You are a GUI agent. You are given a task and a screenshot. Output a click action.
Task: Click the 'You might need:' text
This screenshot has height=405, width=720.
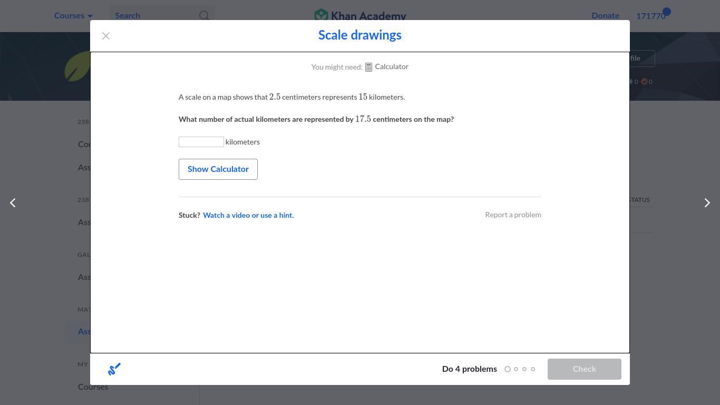click(x=337, y=67)
